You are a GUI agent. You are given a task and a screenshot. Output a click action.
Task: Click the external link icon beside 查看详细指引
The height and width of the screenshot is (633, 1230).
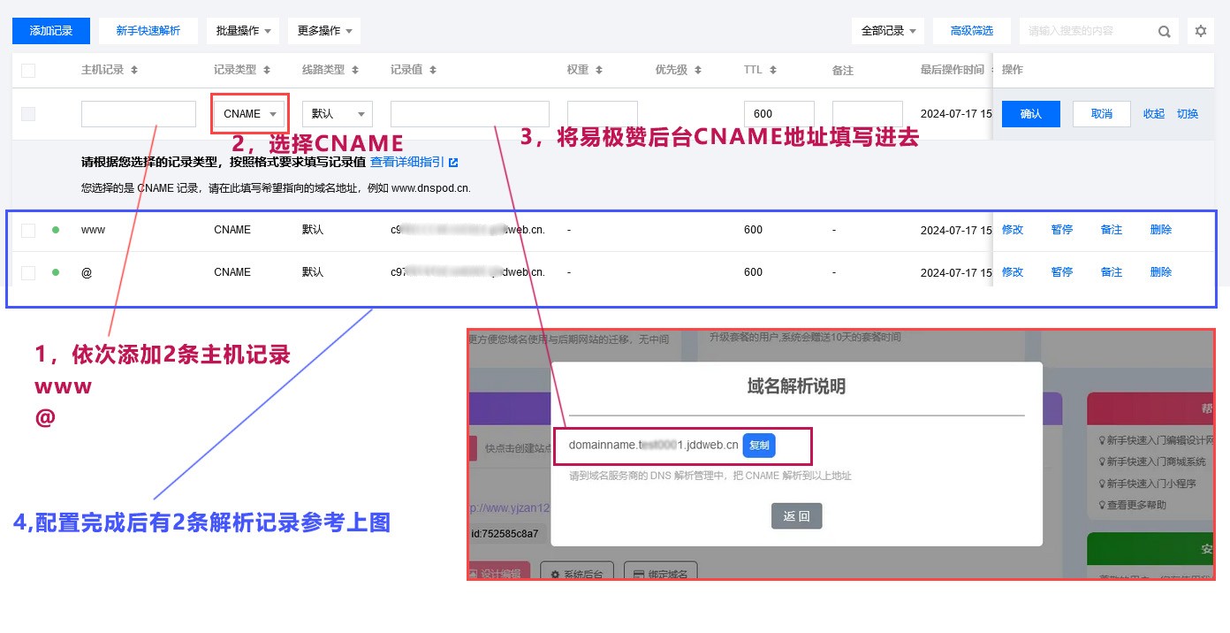453,163
